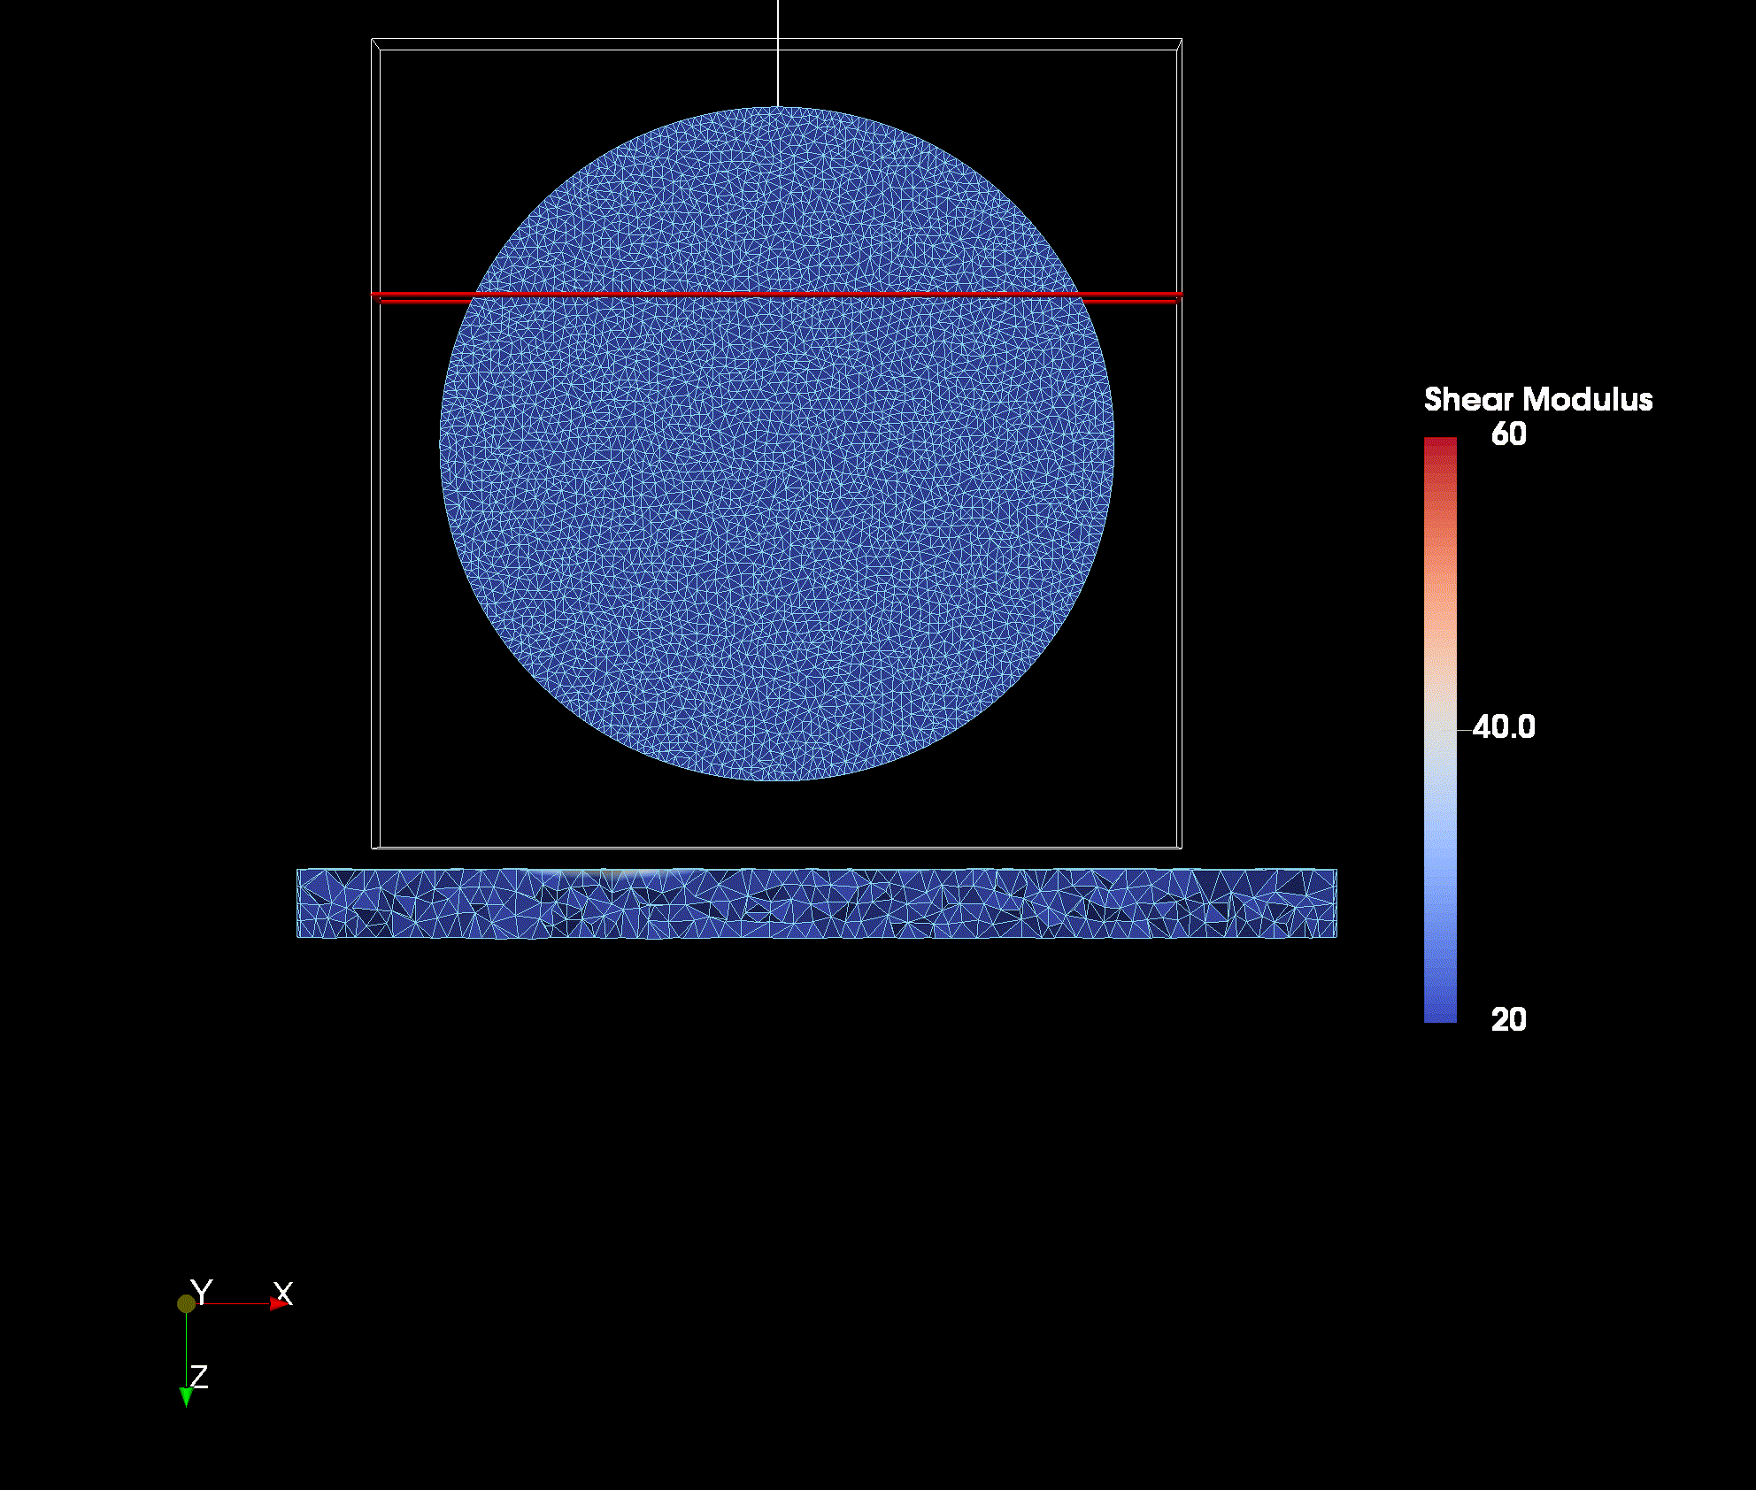Viewport: 1756px width, 1490px height.
Task: Click the 40.0 legend midpoint label
Action: click(1504, 727)
